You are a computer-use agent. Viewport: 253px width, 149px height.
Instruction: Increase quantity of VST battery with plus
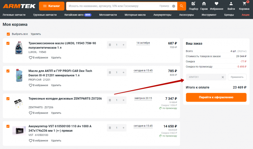coord(123,128)
